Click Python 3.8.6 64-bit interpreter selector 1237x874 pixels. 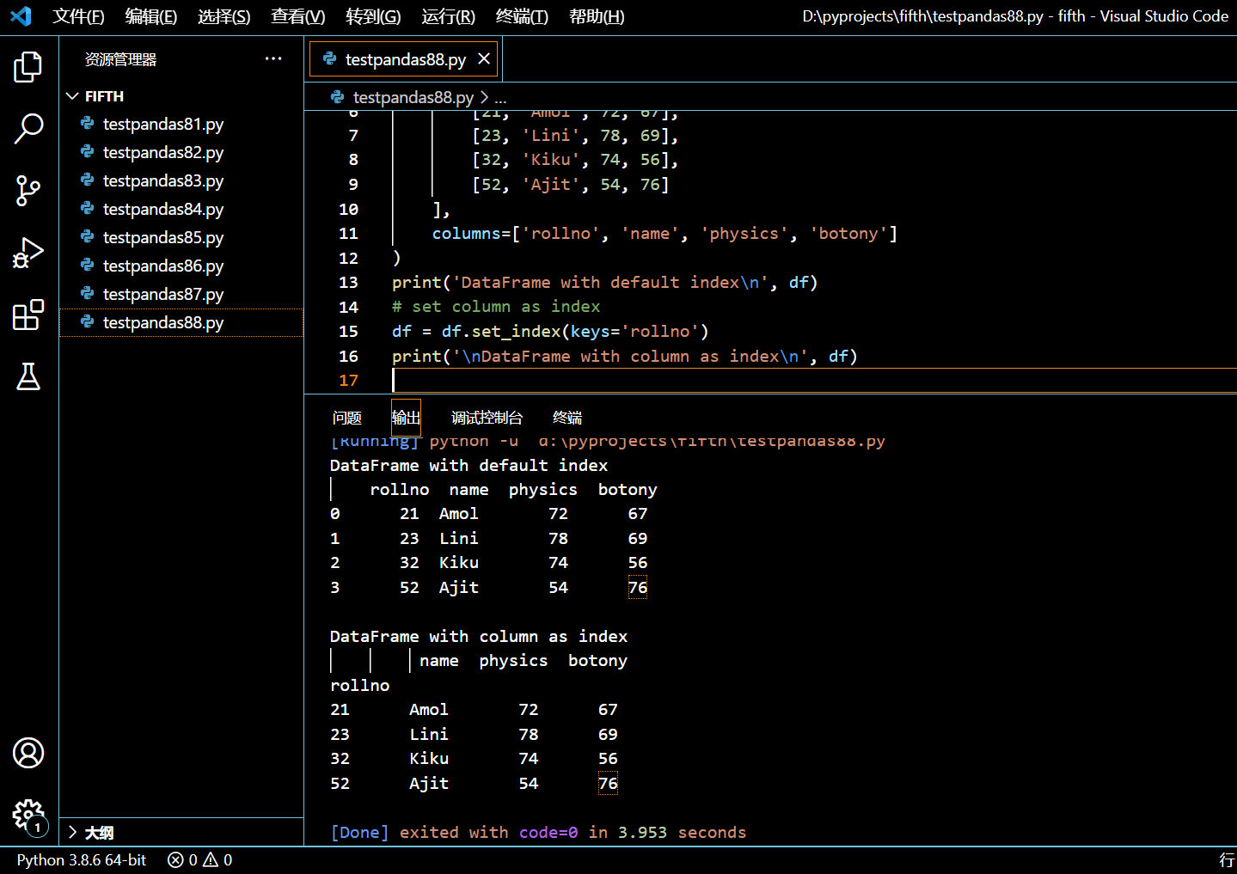[x=82, y=860]
